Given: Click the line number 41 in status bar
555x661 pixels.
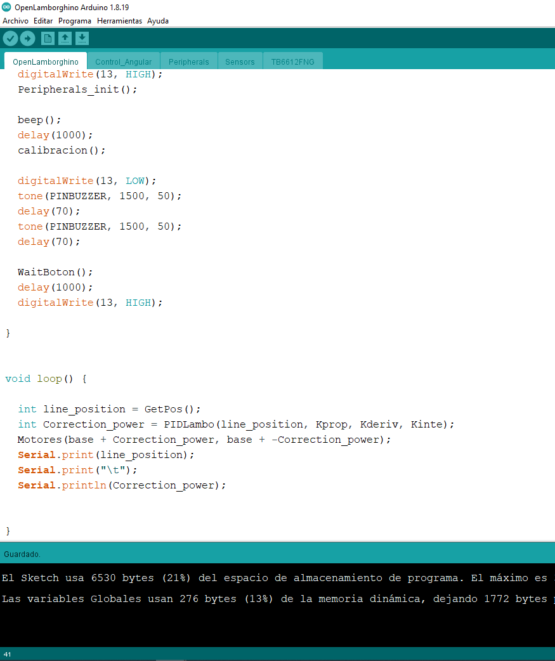Looking at the screenshot, I should click(x=7, y=654).
